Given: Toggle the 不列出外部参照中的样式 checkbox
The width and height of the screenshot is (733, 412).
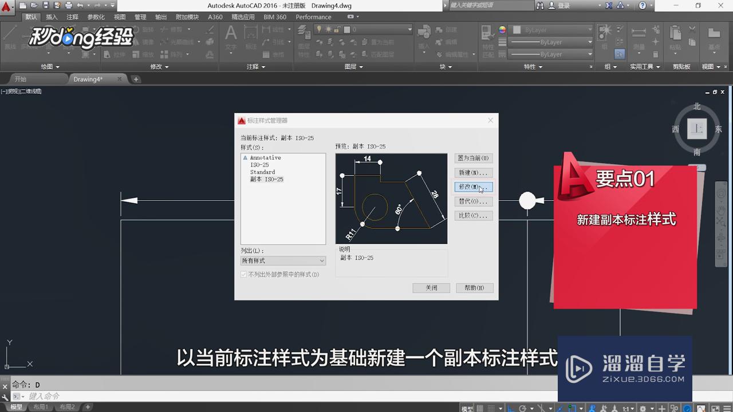Looking at the screenshot, I should tap(244, 274).
